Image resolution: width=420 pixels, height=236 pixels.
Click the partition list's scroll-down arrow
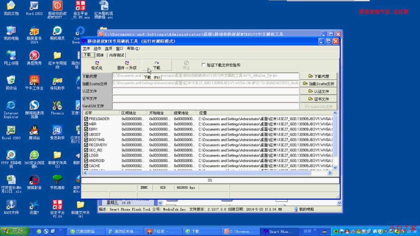pos(335,167)
